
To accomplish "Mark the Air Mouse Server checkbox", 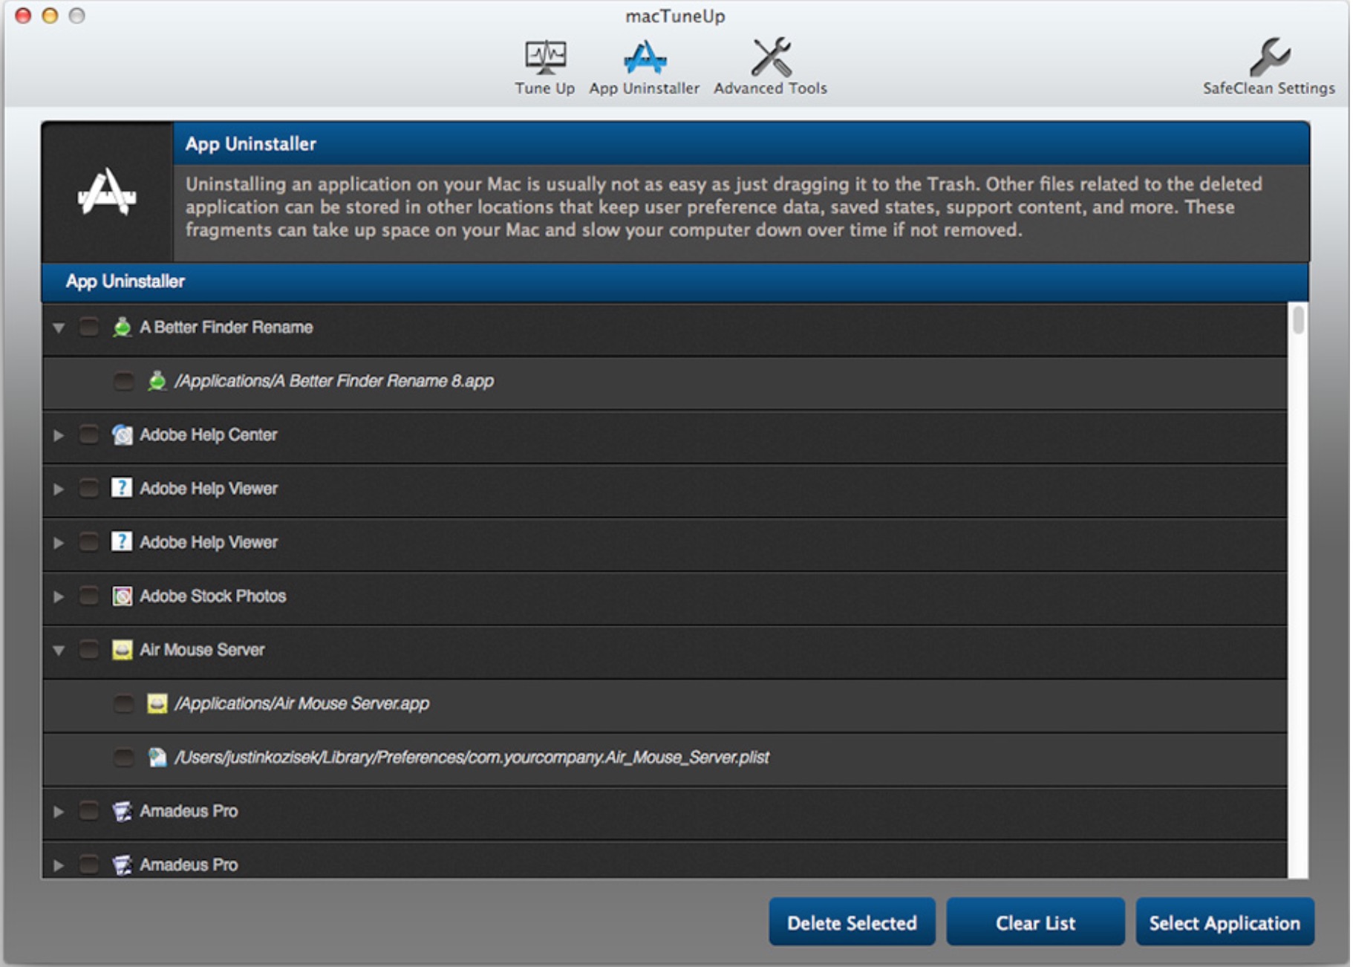I will point(88,650).
